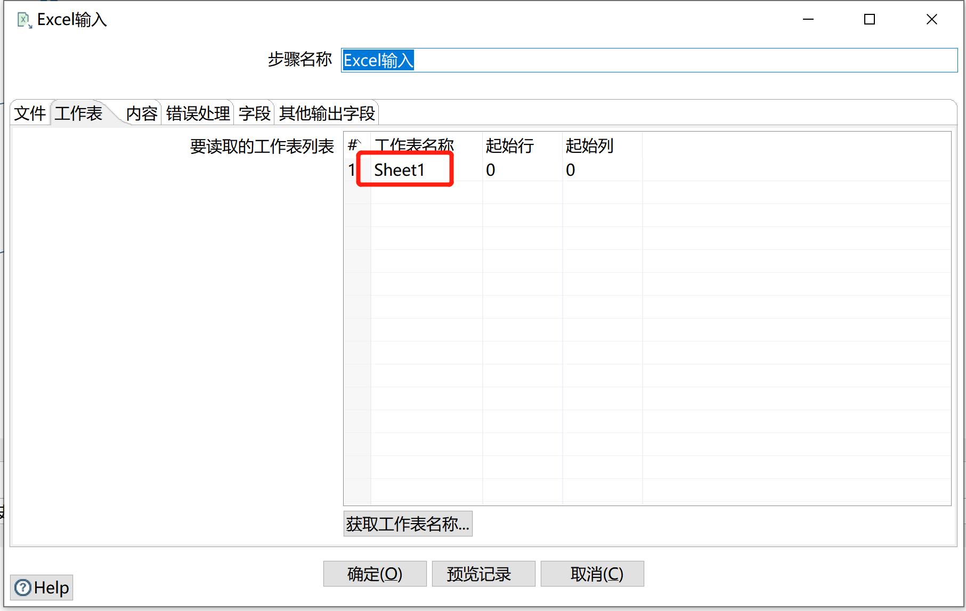Click the 起始列 value 0 cell
The width and height of the screenshot is (966, 611).
[602, 170]
